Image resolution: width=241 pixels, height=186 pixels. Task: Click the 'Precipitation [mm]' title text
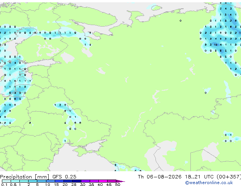(x=25, y=177)
